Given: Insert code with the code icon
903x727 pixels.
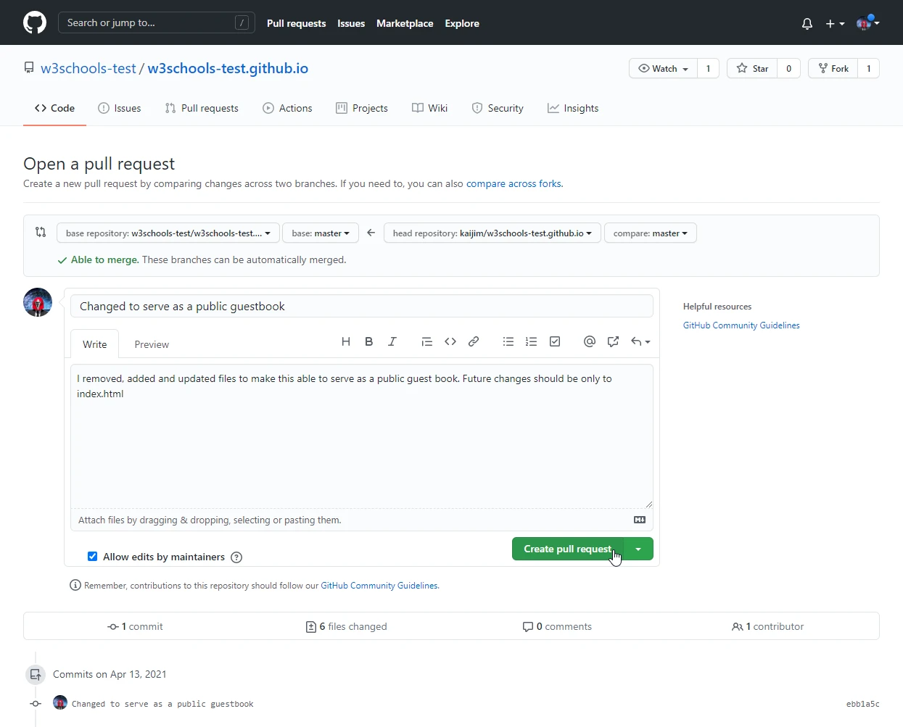Looking at the screenshot, I should (x=450, y=341).
